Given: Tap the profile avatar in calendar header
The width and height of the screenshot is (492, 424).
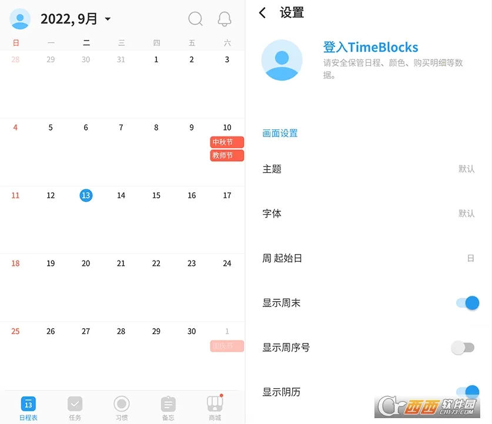Looking at the screenshot, I should click(x=20, y=19).
